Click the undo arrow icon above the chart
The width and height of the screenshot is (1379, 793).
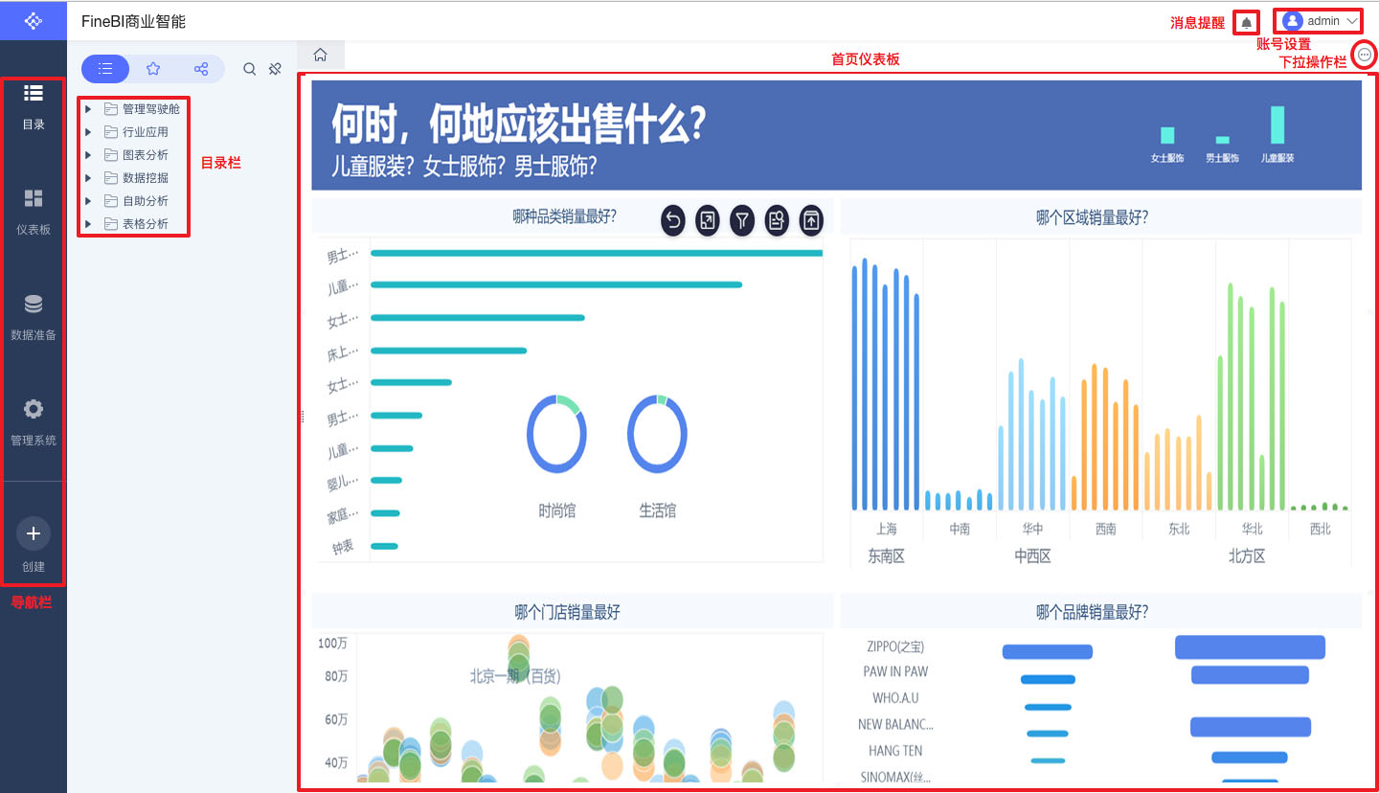pyautogui.click(x=672, y=220)
